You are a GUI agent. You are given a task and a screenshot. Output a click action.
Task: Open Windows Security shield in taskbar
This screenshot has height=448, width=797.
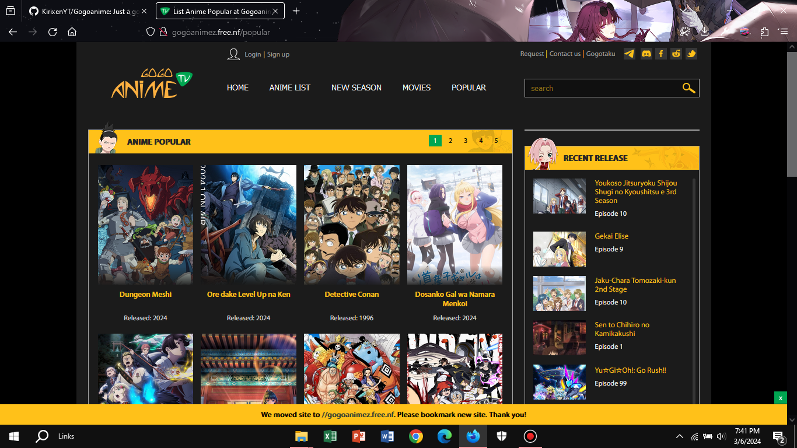tap(502, 436)
